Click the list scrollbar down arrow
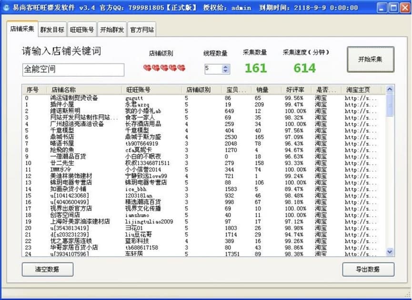 click(x=390, y=252)
